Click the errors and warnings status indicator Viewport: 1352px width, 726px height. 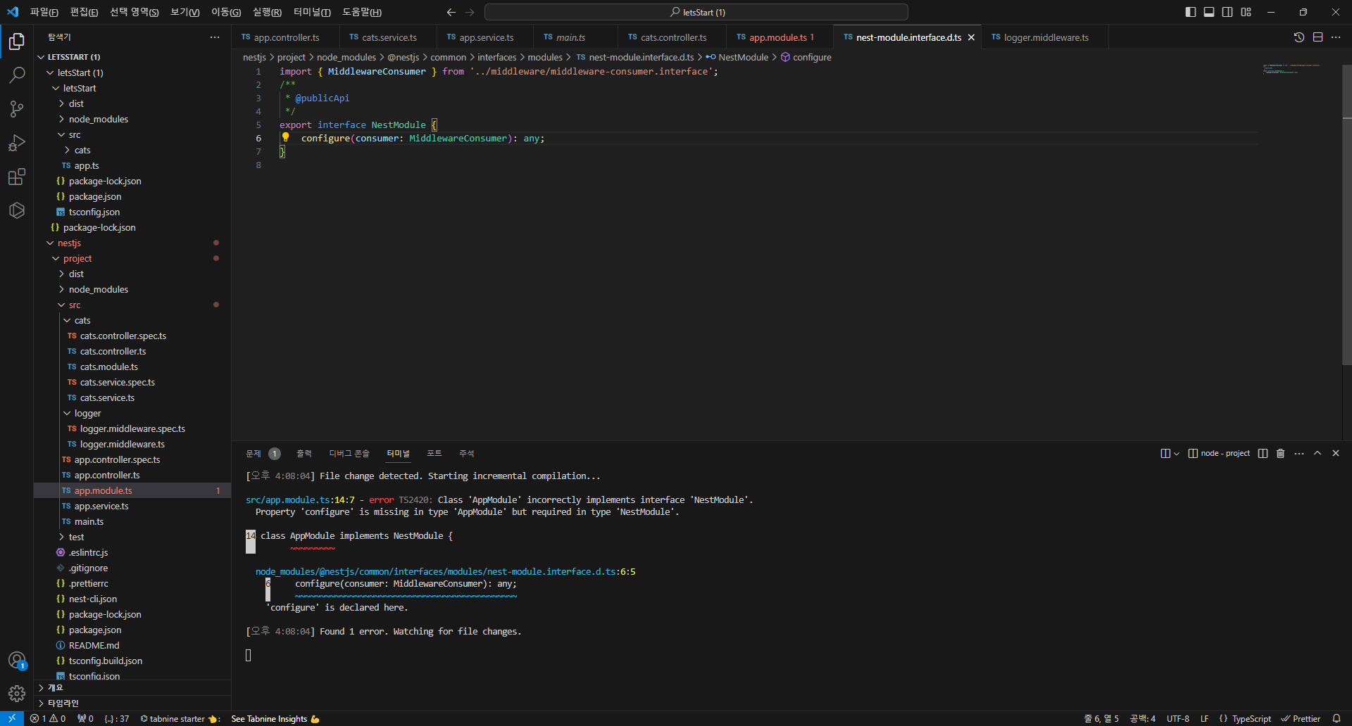tap(48, 718)
